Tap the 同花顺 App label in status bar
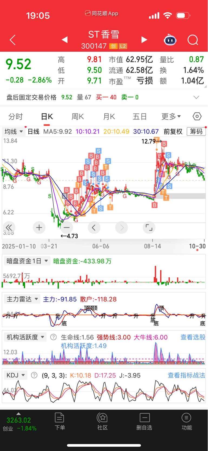This screenshot has width=208, height=451. (102, 13)
